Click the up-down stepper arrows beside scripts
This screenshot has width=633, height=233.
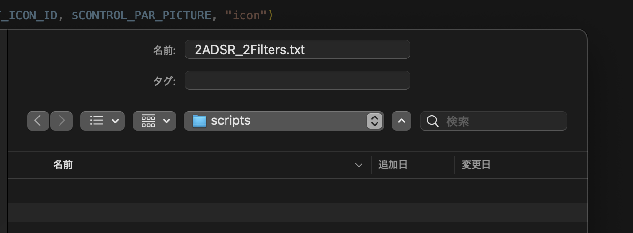tap(375, 121)
